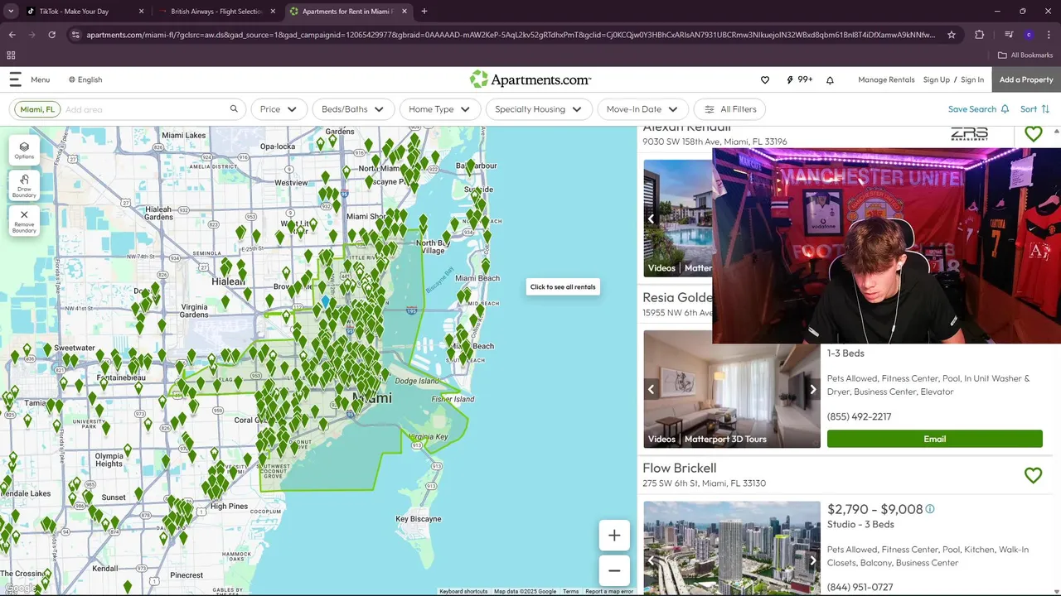Show next photo of Flow Brickell listing

click(x=812, y=560)
